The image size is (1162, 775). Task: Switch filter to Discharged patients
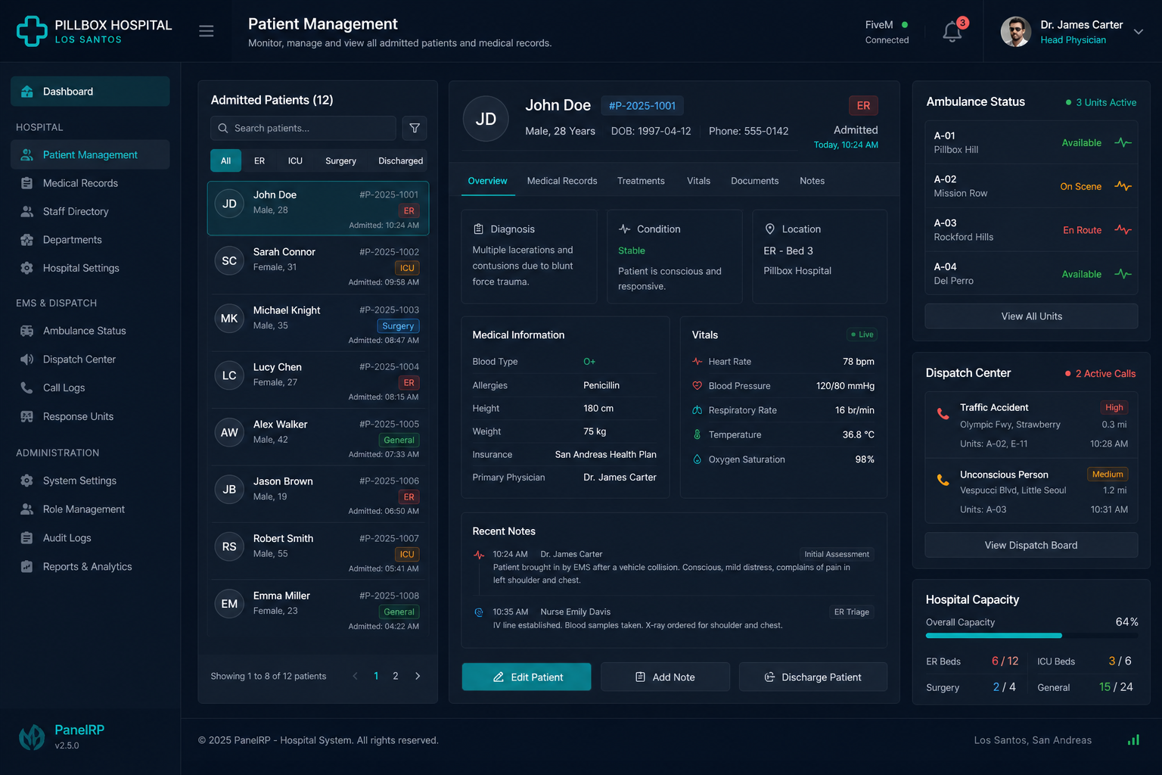click(400, 161)
